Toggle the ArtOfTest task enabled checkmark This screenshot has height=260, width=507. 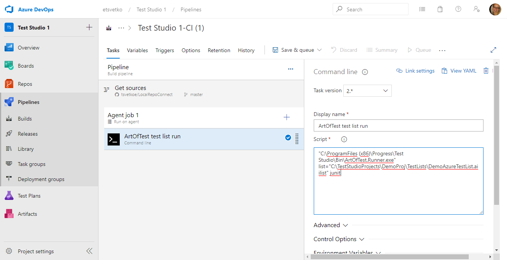pyautogui.click(x=288, y=138)
